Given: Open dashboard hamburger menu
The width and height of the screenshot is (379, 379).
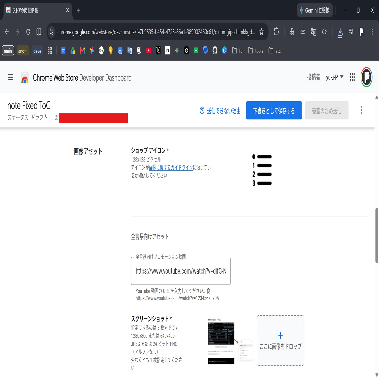Looking at the screenshot, I should tap(11, 77).
